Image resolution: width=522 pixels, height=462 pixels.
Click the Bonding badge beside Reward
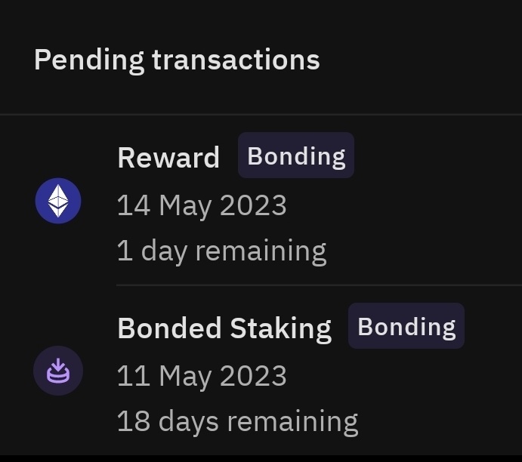pyautogui.click(x=296, y=156)
